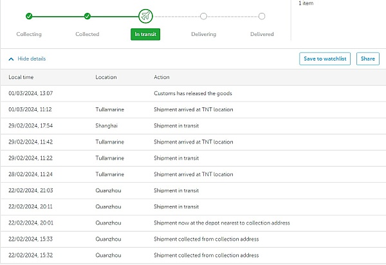Select the green In transit status badge
Viewport: 386px width, 265px height.
tap(145, 34)
